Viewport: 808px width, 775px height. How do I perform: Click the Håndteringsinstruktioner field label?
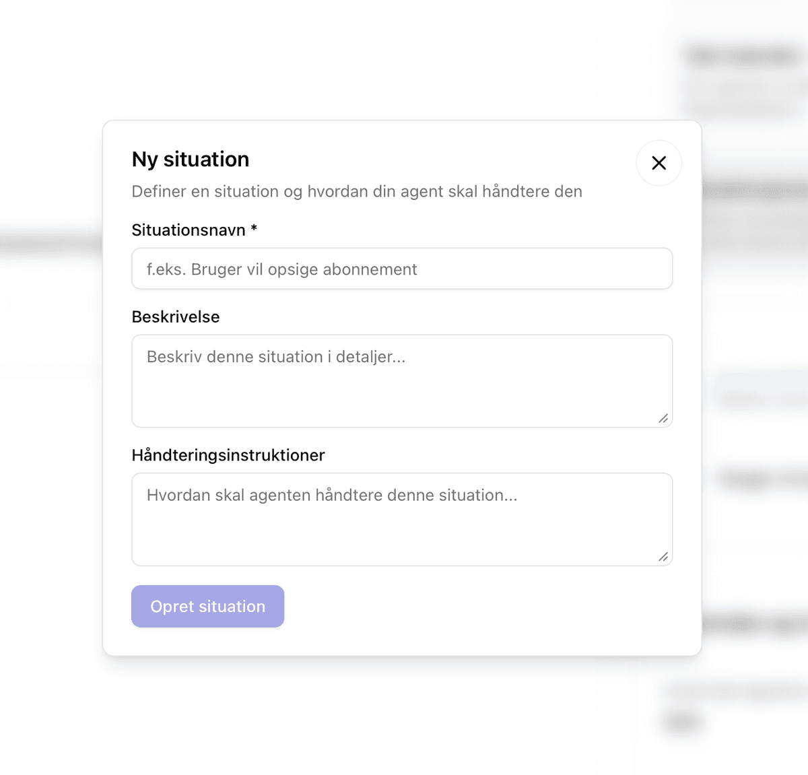point(228,455)
